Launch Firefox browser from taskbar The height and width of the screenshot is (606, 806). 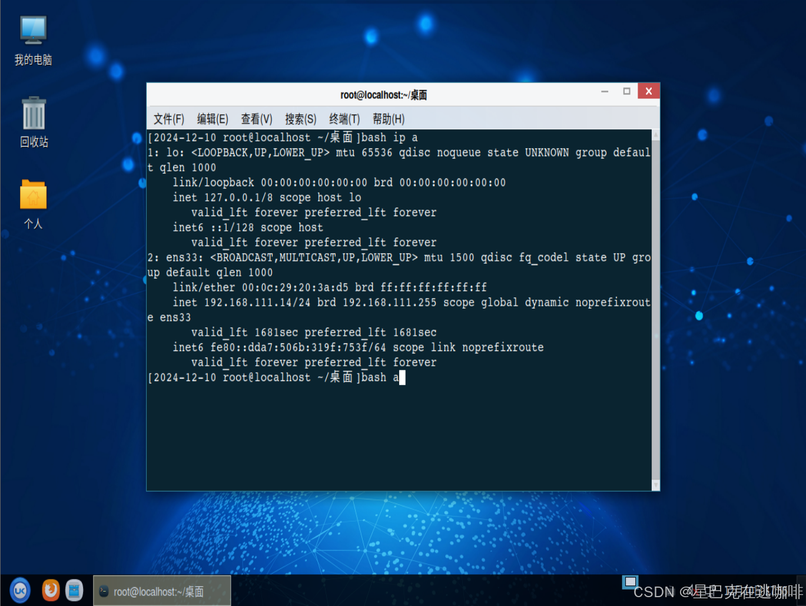click(51, 590)
